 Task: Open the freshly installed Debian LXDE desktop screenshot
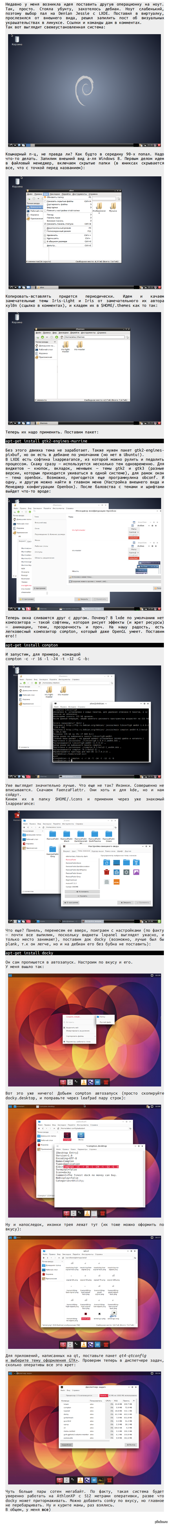coord(84,91)
